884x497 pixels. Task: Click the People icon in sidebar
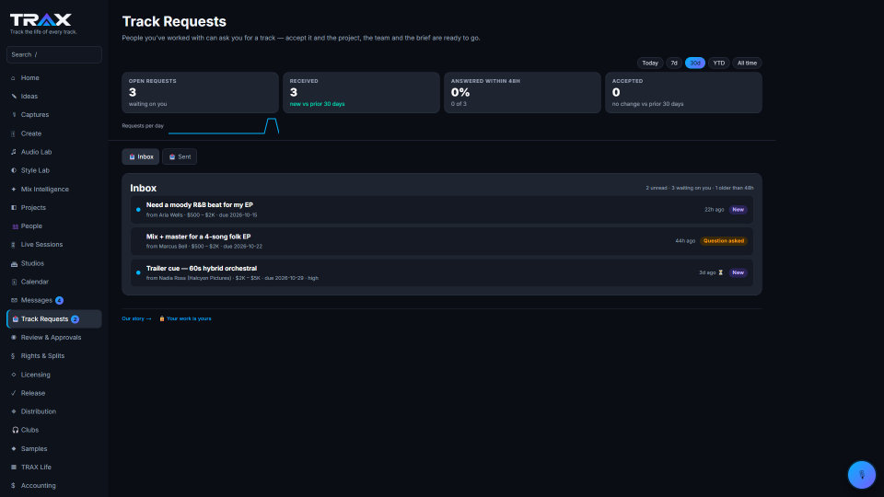pos(15,226)
